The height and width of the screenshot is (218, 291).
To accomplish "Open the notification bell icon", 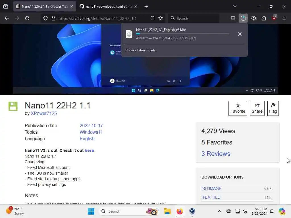I will pyautogui.click(x=272, y=211).
